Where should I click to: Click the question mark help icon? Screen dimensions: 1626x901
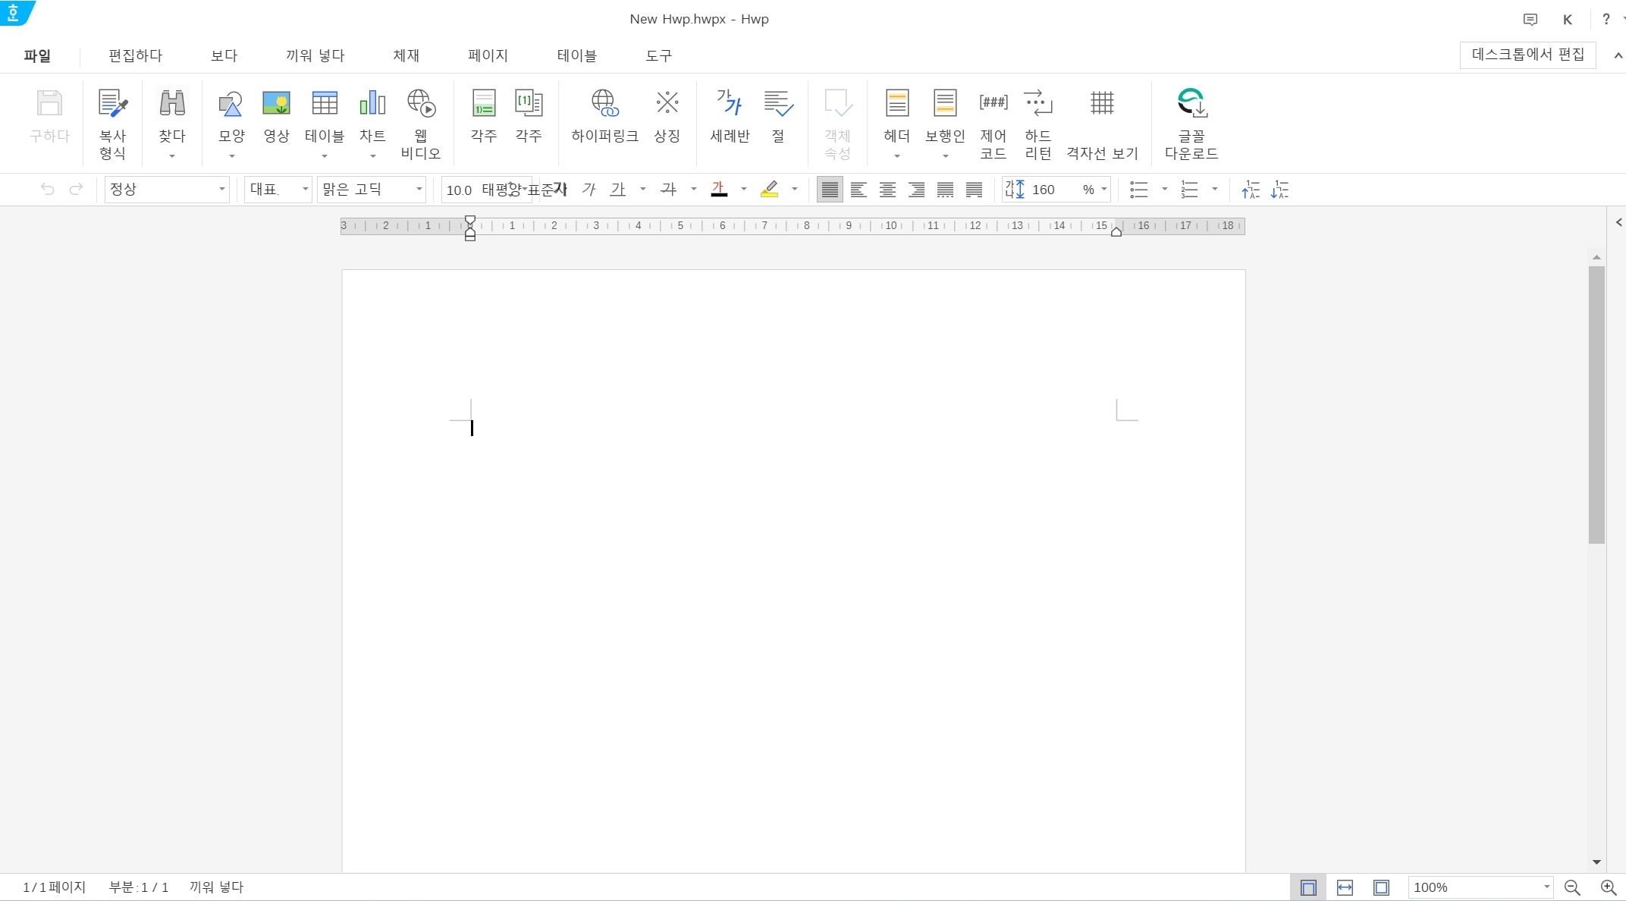[1606, 20]
